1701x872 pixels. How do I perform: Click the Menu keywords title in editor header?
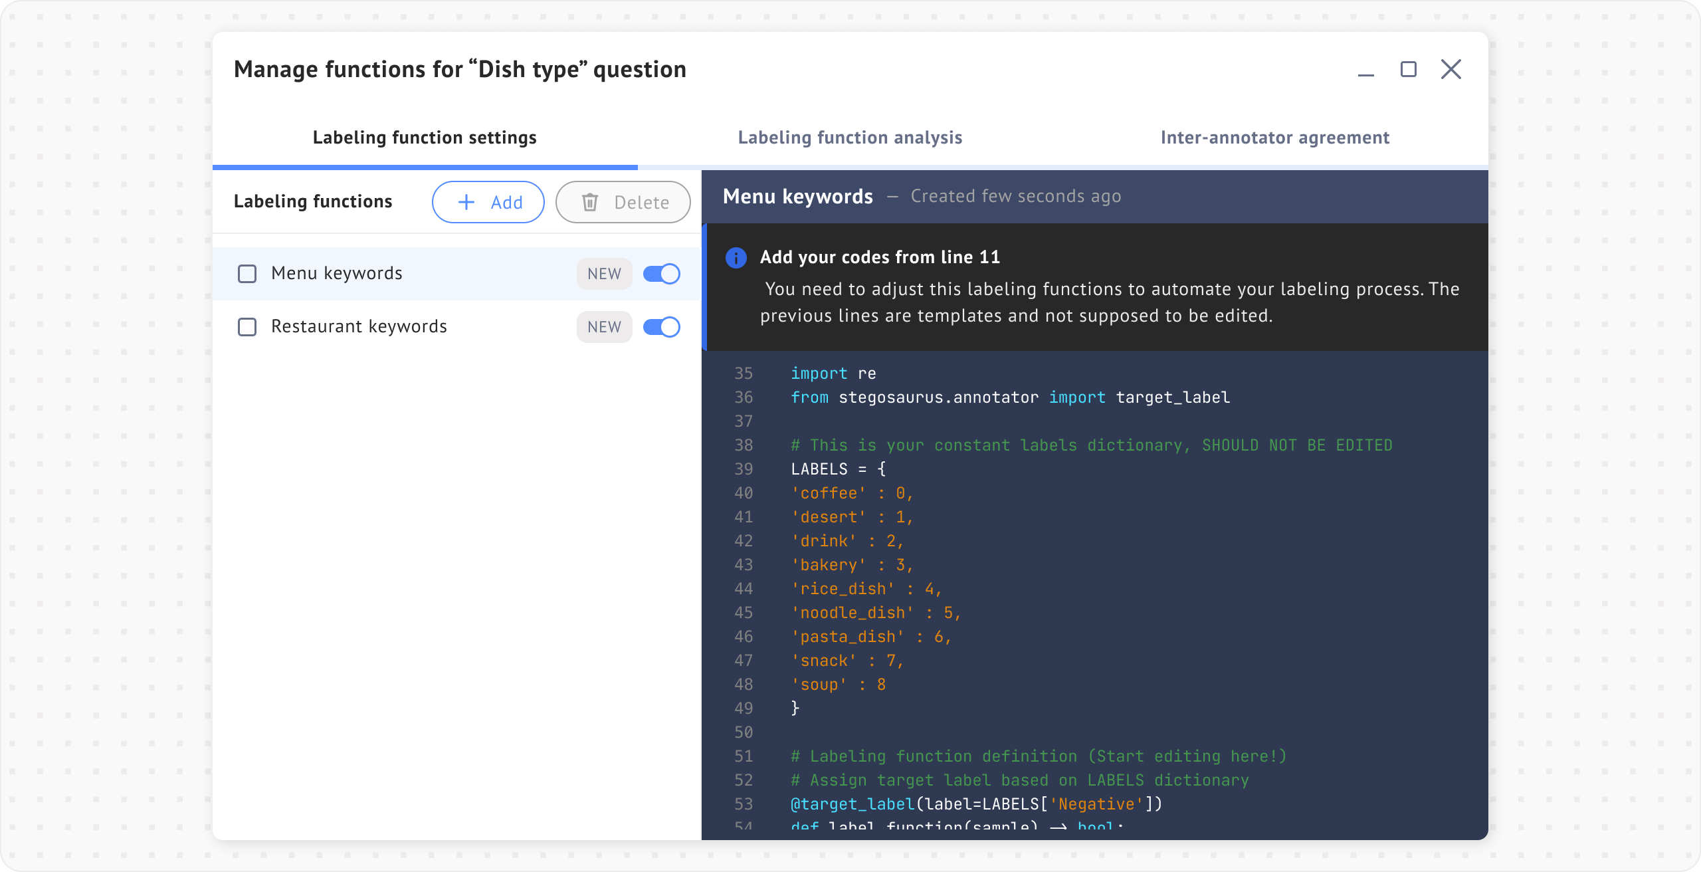coord(797,197)
